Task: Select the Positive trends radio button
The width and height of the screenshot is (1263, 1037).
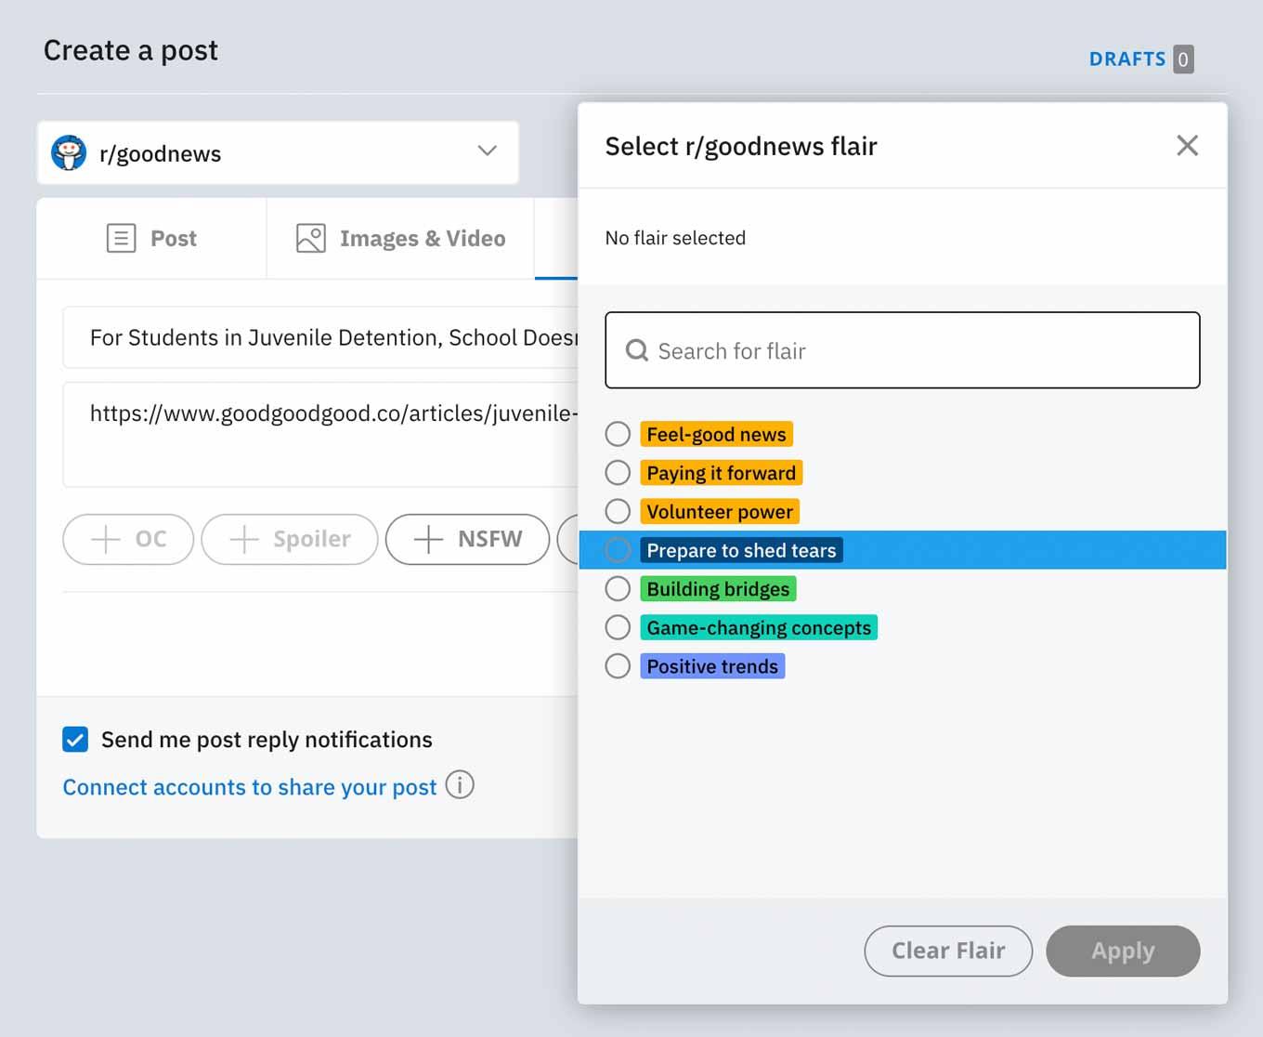Action: point(618,666)
